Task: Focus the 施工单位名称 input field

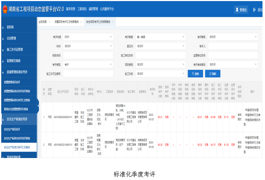Action: click(x=160, y=55)
